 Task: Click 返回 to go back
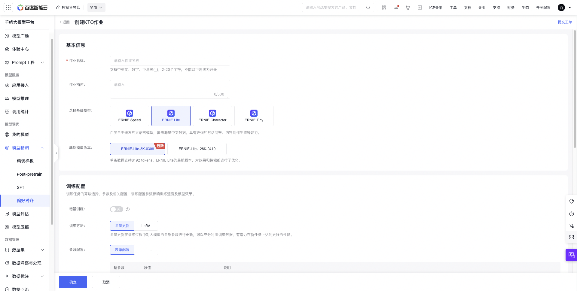(x=65, y=22)
